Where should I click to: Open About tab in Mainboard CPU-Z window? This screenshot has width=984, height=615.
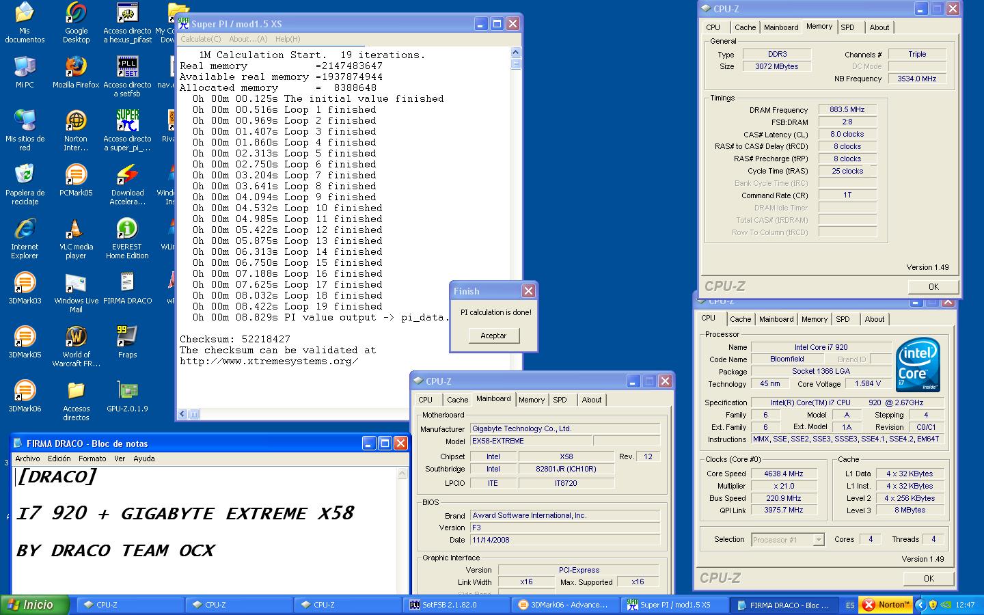click(592, 400)
